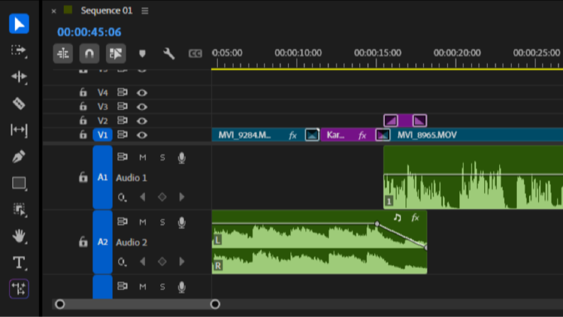Select the purple Kar... clip
The height and width of the screenshot is (317, 563).
click(x=348, y=135)
